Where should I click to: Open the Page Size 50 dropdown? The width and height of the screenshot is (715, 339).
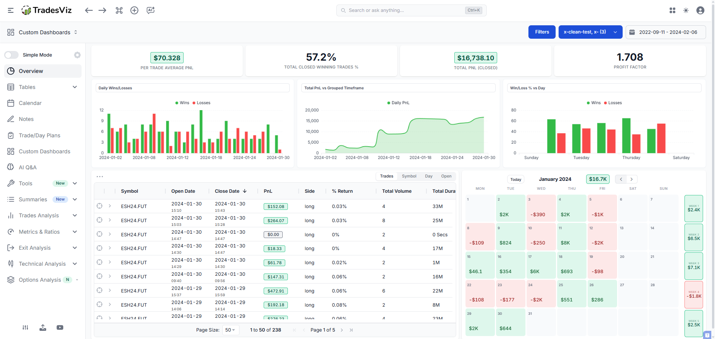(x=230, y=330)
